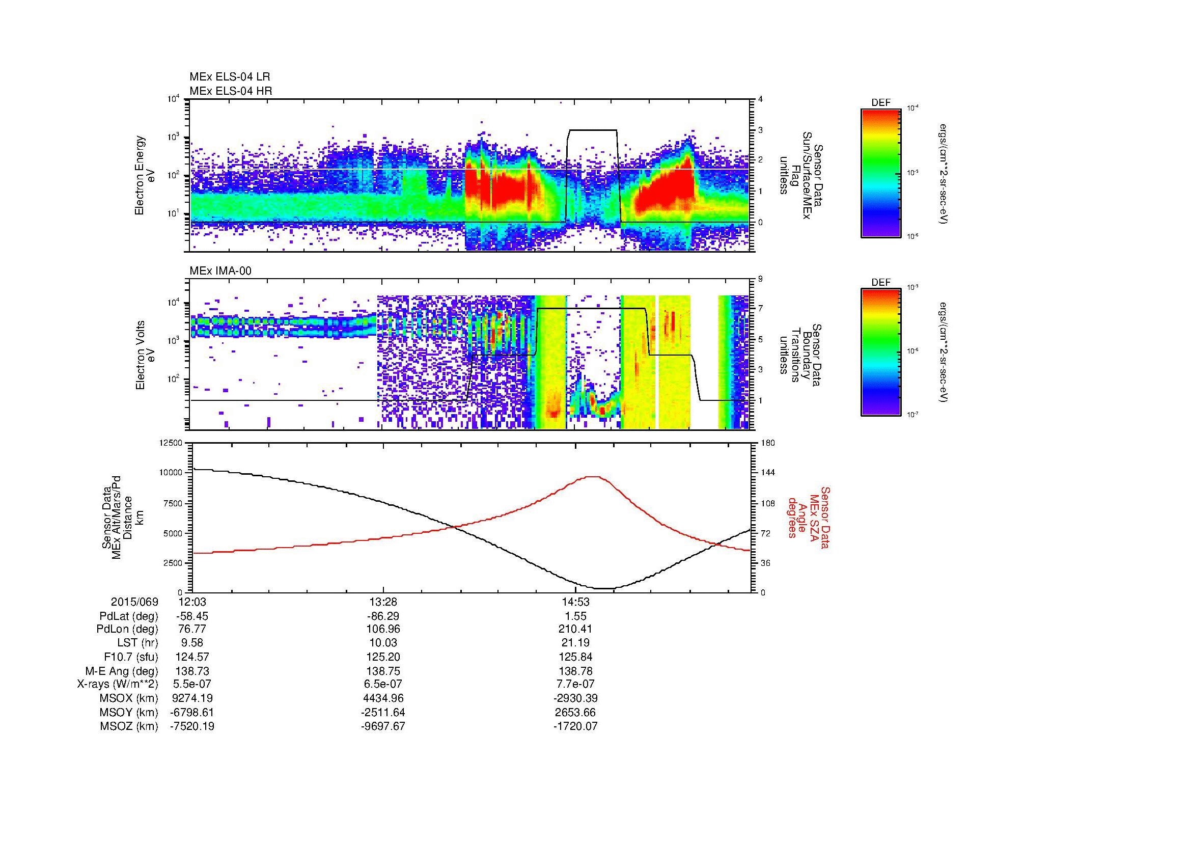This screenshot has width=1191, height=842.
Task: Click the 'MSOY (km)' row label
Action: pos(130,712)
